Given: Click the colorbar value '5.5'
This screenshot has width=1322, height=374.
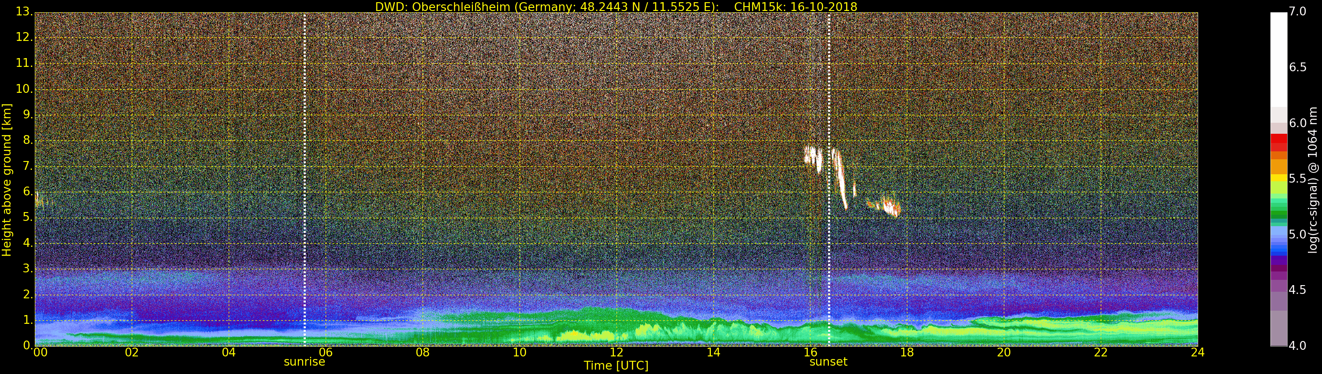Looking at the screenshot, I should click(x=1297, y=178).
